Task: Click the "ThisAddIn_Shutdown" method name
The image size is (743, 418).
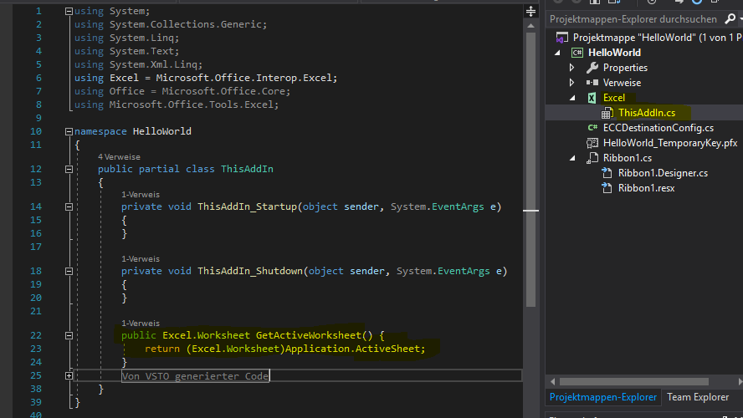Action: 249,271
